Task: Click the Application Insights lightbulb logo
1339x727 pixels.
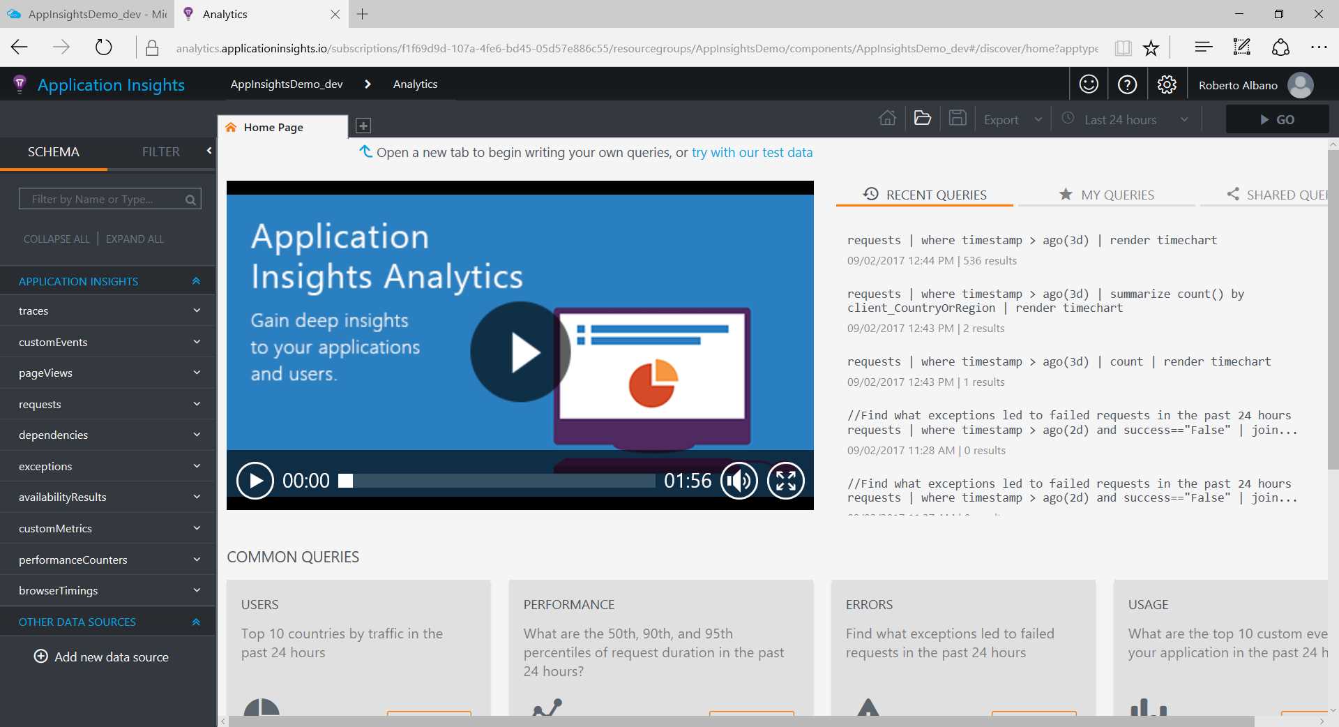Action: 20,84
